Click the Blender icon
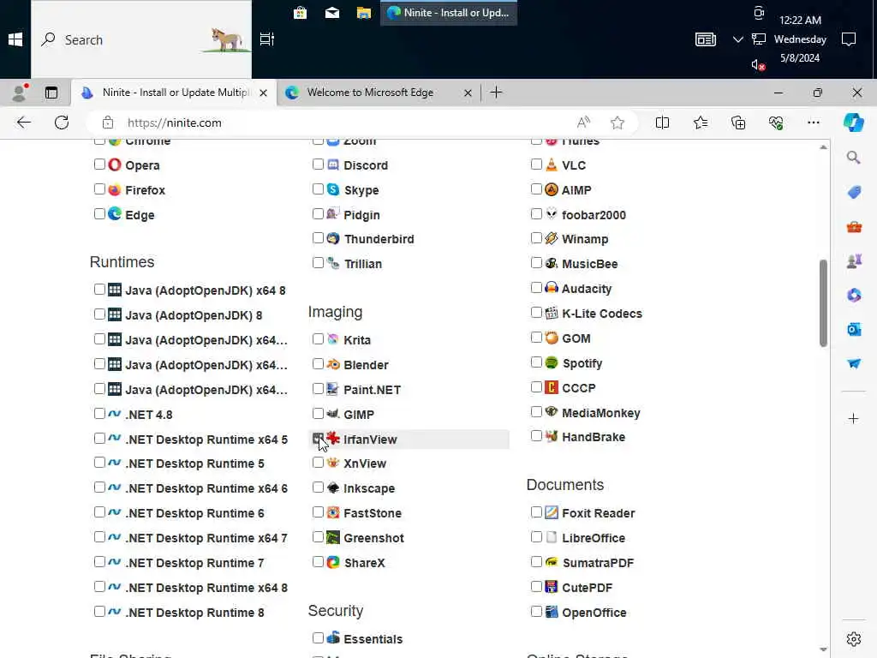877x658 pixels. (333, 364)
